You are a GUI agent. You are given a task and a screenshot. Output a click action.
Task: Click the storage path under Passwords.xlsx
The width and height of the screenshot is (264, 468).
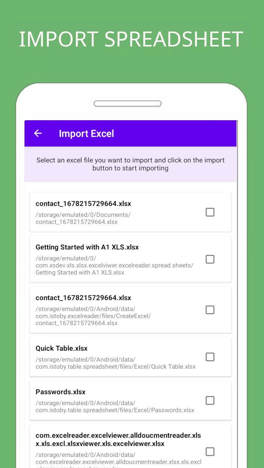point(115,407)
